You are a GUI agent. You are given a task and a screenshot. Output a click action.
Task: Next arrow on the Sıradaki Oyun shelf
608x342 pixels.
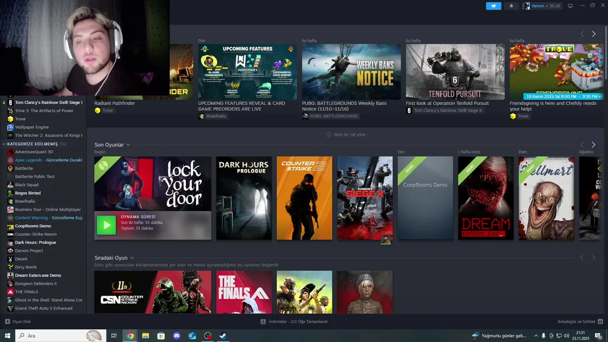593,257
